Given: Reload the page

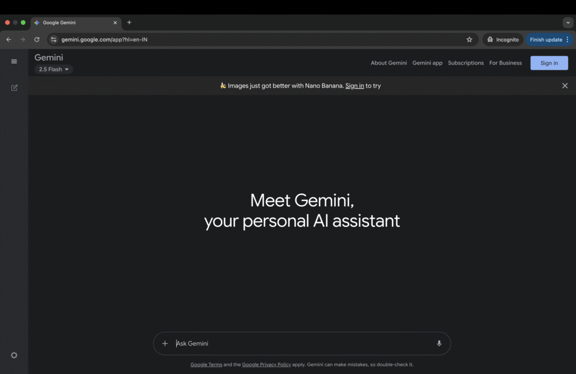Looking at the screenshot, I should [37, 39].
